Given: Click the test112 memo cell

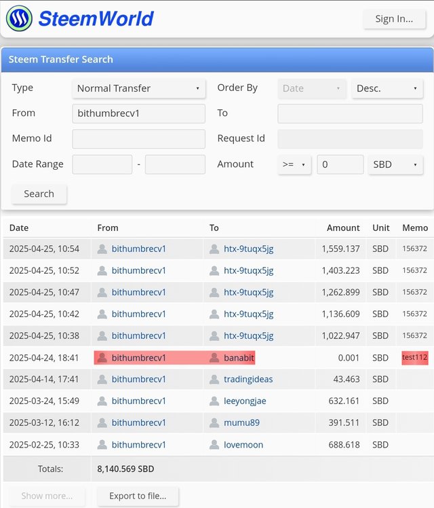Looking at the screenshot, I should pyautogui.click(x=415, y=357).
